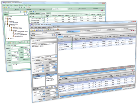Click the Description box scroll-down arrow
The image size is (138, 104).
56,53
